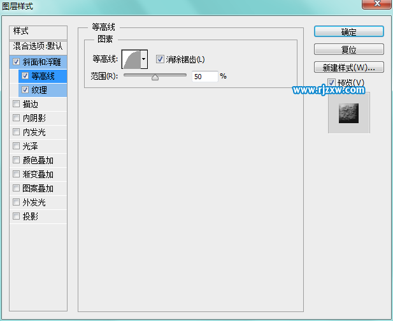Enable the 内发光 checkbox
This screenshot has width=393, height=321.
17,132
